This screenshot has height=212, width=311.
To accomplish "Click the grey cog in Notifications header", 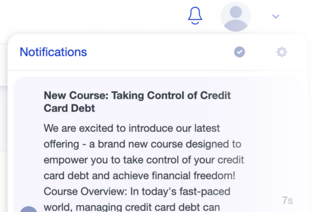I will pyautogui.click(x=282, y=52).
